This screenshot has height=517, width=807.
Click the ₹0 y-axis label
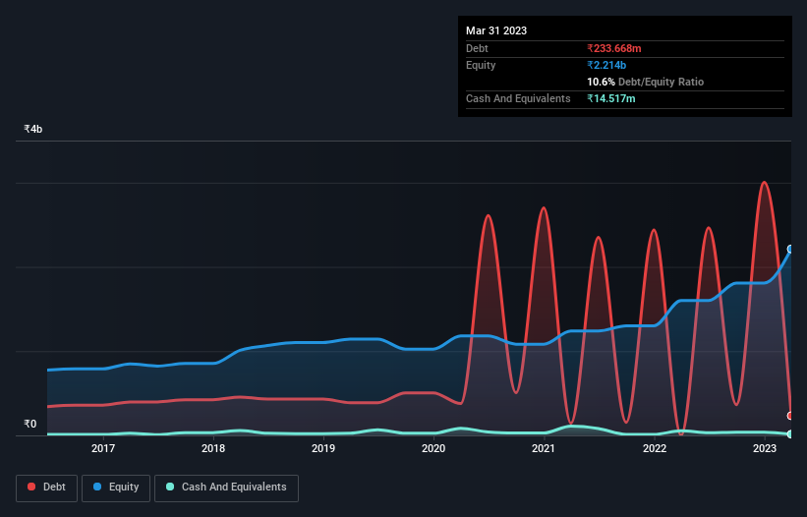click(x=30, y=424)
